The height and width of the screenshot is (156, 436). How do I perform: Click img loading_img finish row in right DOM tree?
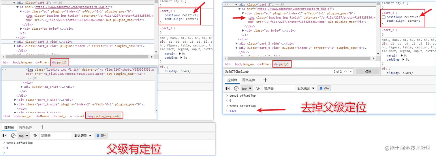312,20
